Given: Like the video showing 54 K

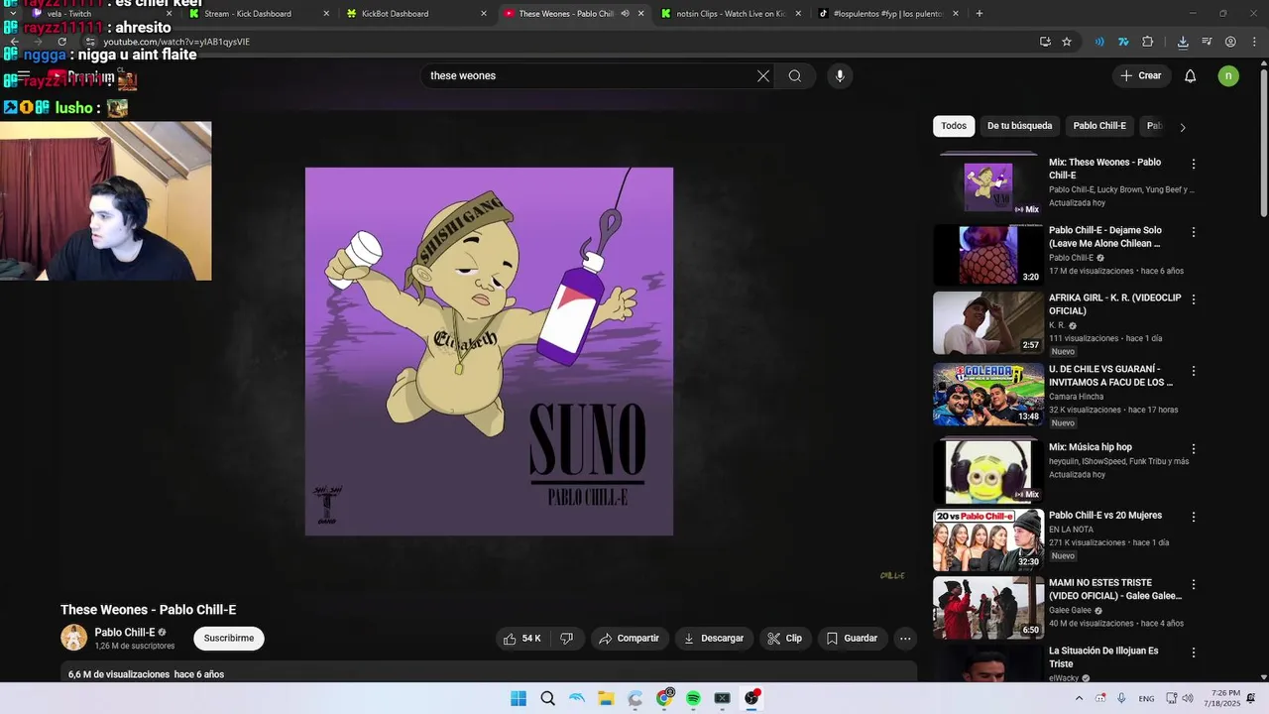Looking at the screenshot, I should pos(522,639).
